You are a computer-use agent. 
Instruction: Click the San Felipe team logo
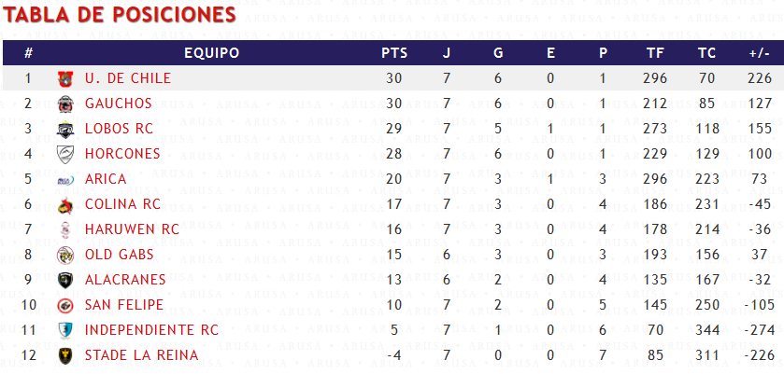coord(65,306)
